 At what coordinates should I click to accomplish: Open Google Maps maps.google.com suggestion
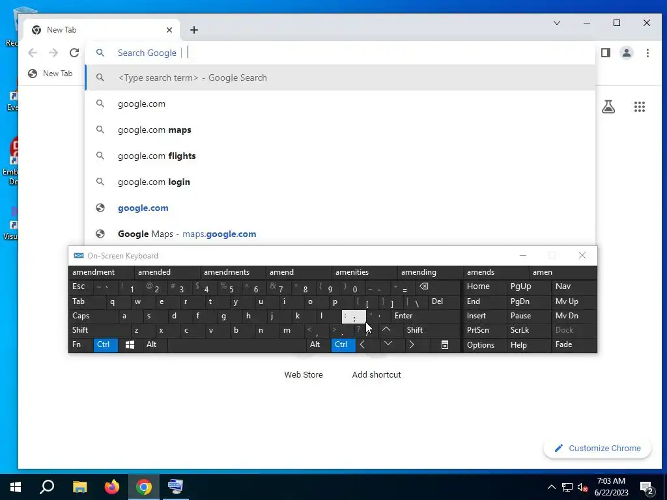[340, 234]
